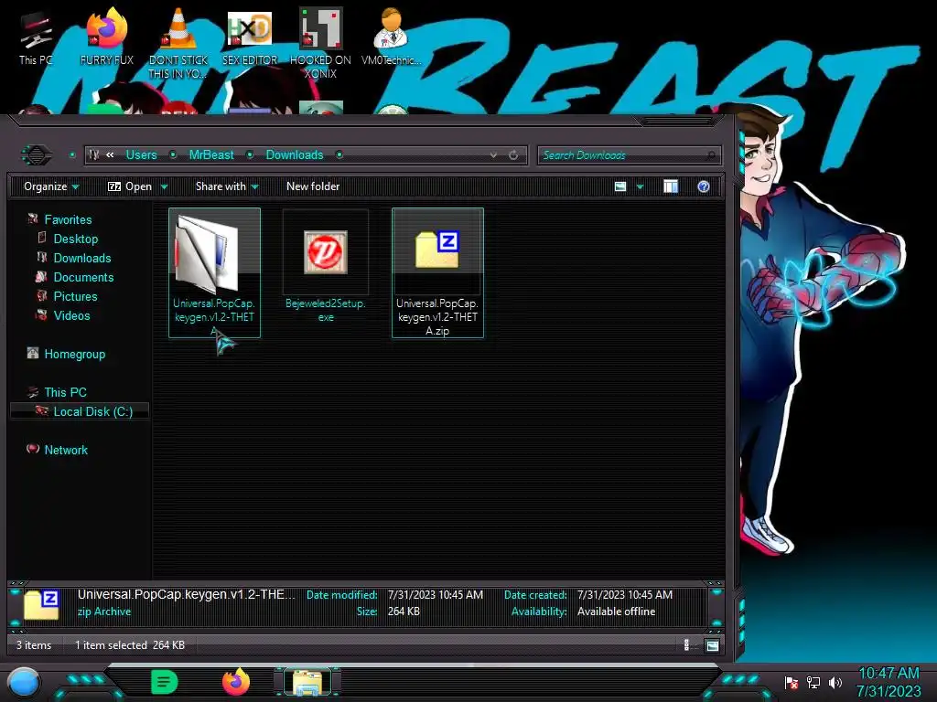Click Downloads in the breadcrumb path
The width and height of the screenshot is (937, 702).
coord(295,155)
